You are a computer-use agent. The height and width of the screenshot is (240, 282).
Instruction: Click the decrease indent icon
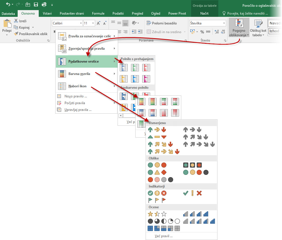point(134,32)
